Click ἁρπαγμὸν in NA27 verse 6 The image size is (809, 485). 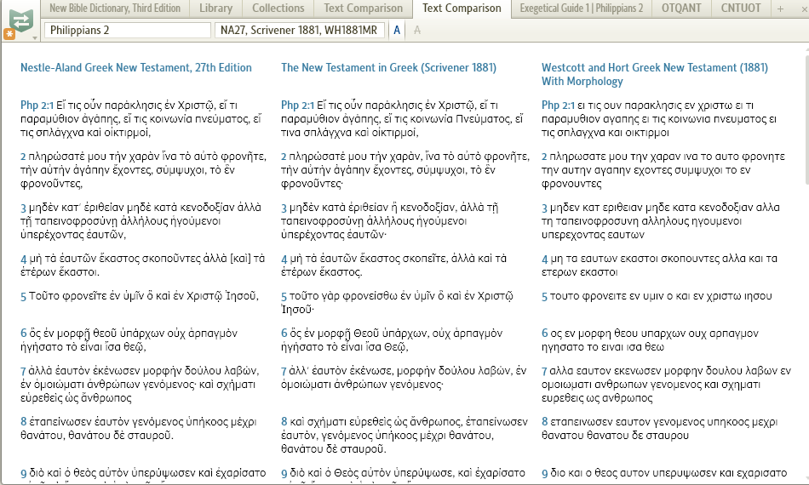[x=213, y=333]
